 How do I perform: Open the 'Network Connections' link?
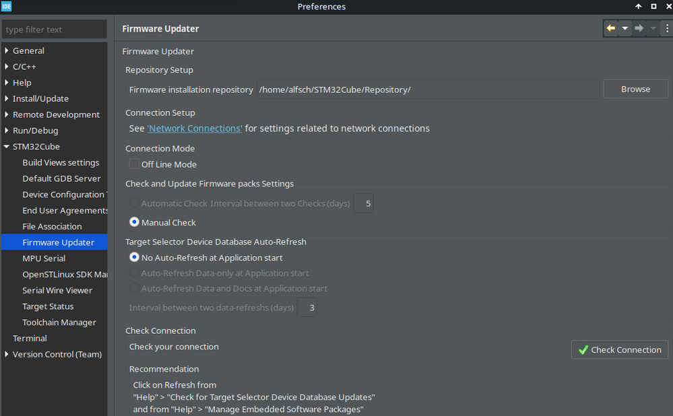(x=195, y=128)
